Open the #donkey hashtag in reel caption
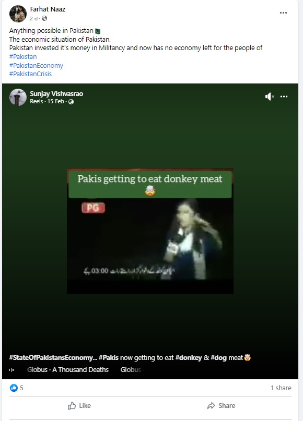 188,358
